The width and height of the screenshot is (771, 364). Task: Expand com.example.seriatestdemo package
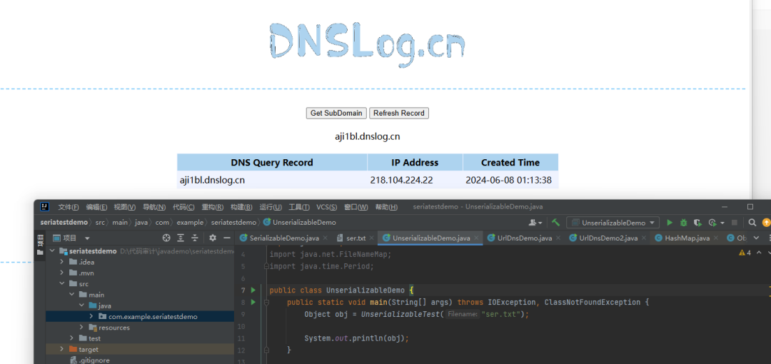click(91, 316)
